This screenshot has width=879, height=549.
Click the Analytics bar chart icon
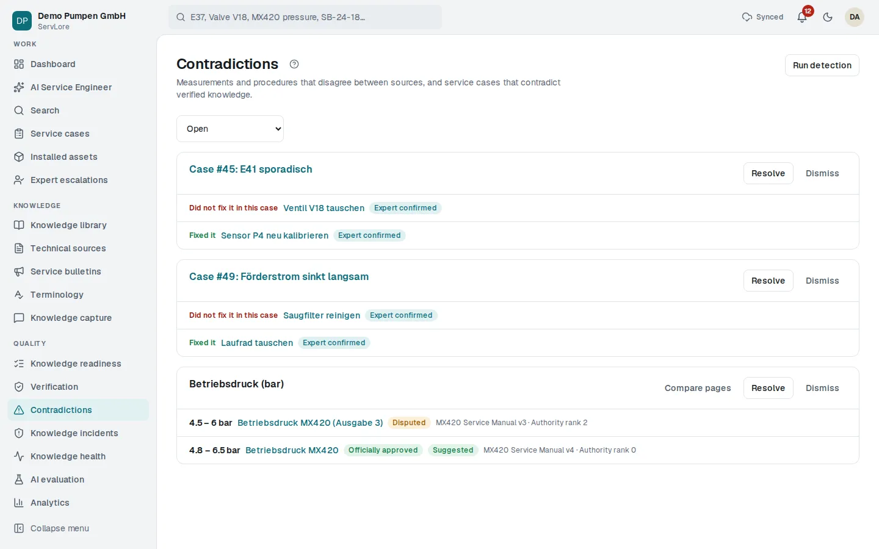(19, 503)
